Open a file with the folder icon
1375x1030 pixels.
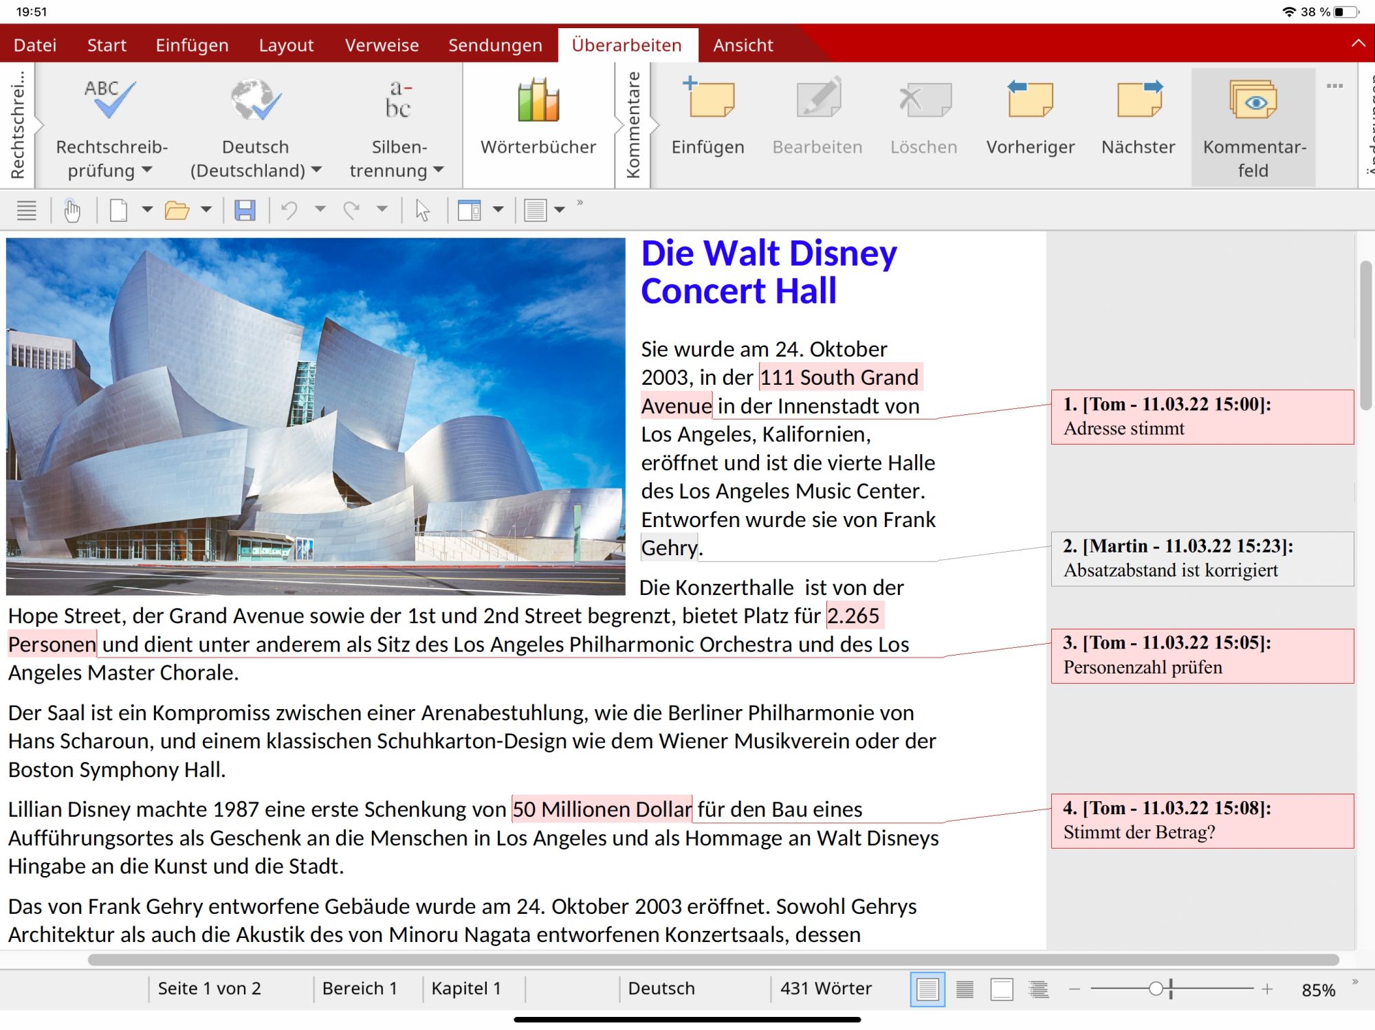177,210
